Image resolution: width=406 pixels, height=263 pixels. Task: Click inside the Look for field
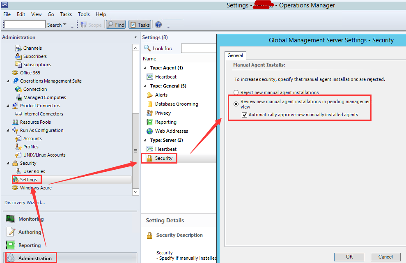click(198, 48)
